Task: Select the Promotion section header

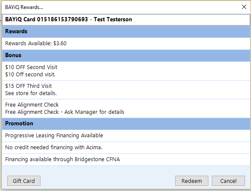Action: (126, 124)
